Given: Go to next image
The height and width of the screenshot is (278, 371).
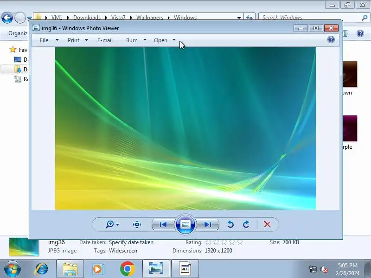Looking at the screenshot, I should click(207, 224).
